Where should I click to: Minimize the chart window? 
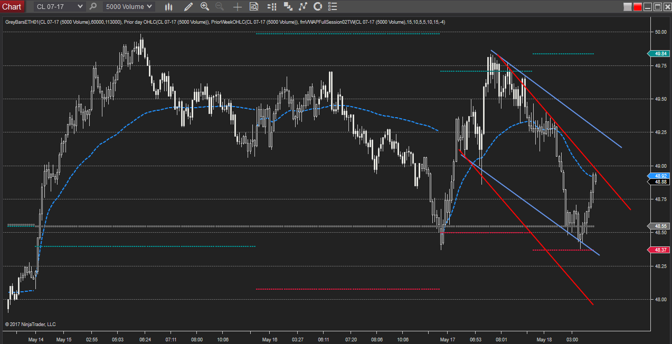[x=648, y=7]
